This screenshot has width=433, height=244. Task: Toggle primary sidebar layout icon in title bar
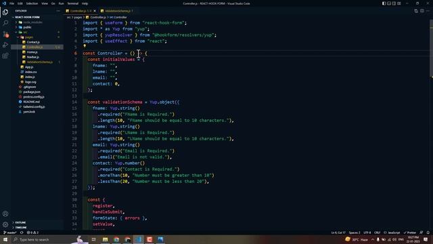pyautogui.click(x=384, y=3)
